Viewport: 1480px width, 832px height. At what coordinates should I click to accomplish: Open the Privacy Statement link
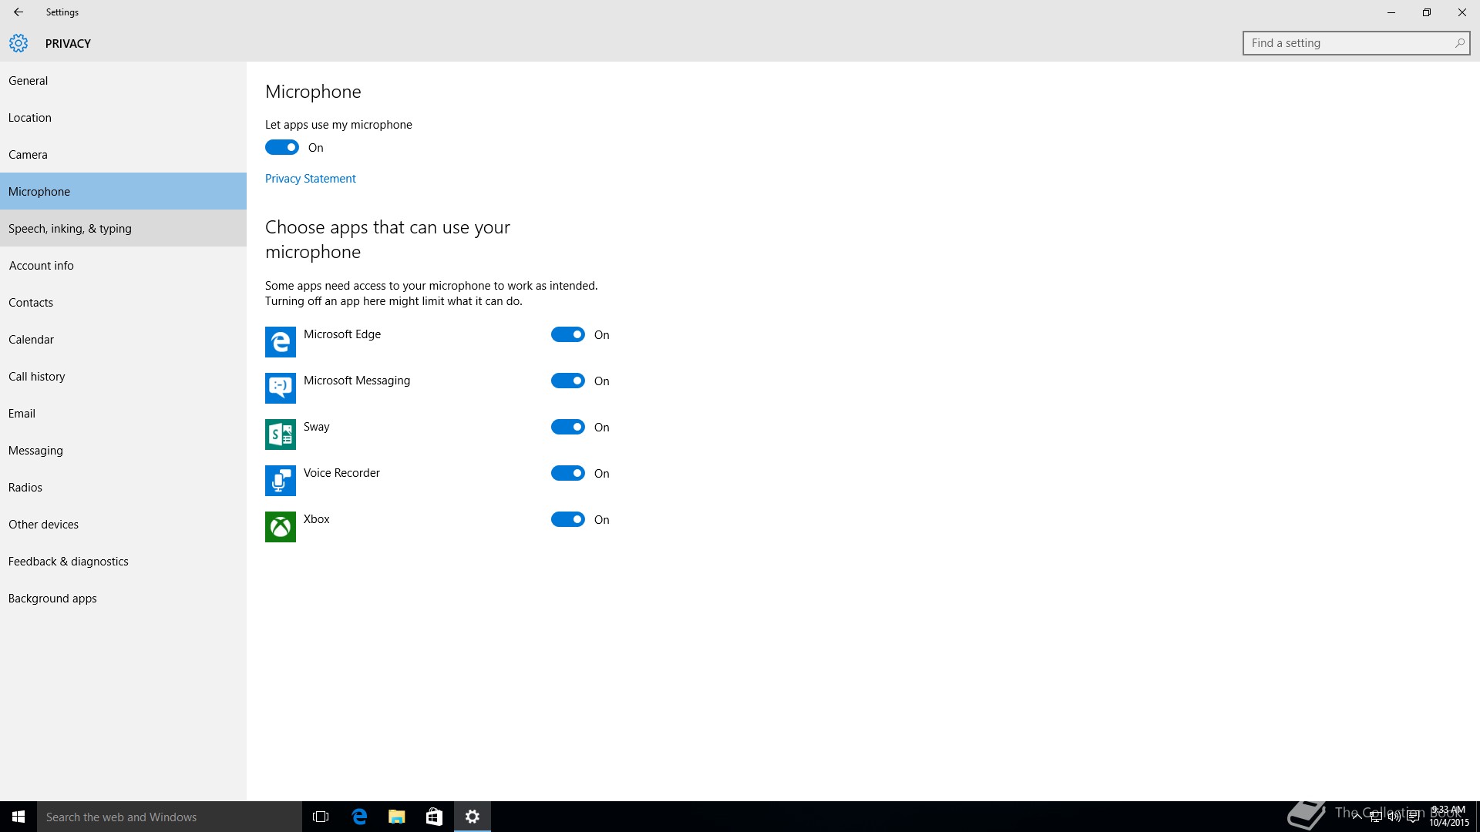[x=310, y=179]
